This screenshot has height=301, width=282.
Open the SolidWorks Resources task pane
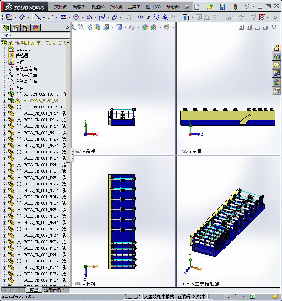pos(276,48)
